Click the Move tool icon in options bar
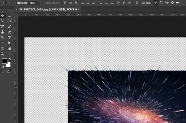 tap(5, 3)
